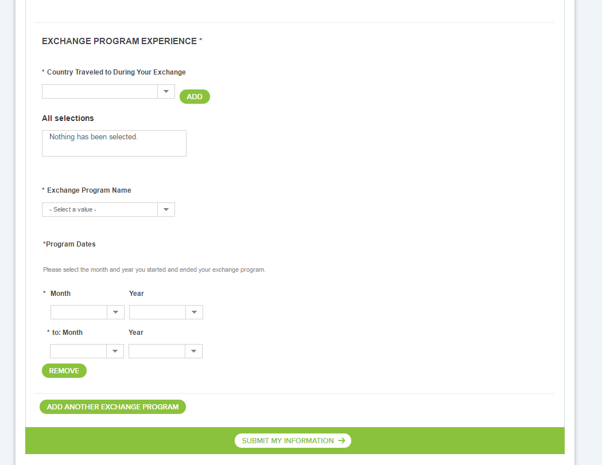Click the Exchange Program Name label
Image resolution: width=602 pixels, height=465 pixels.
point(89,190)
